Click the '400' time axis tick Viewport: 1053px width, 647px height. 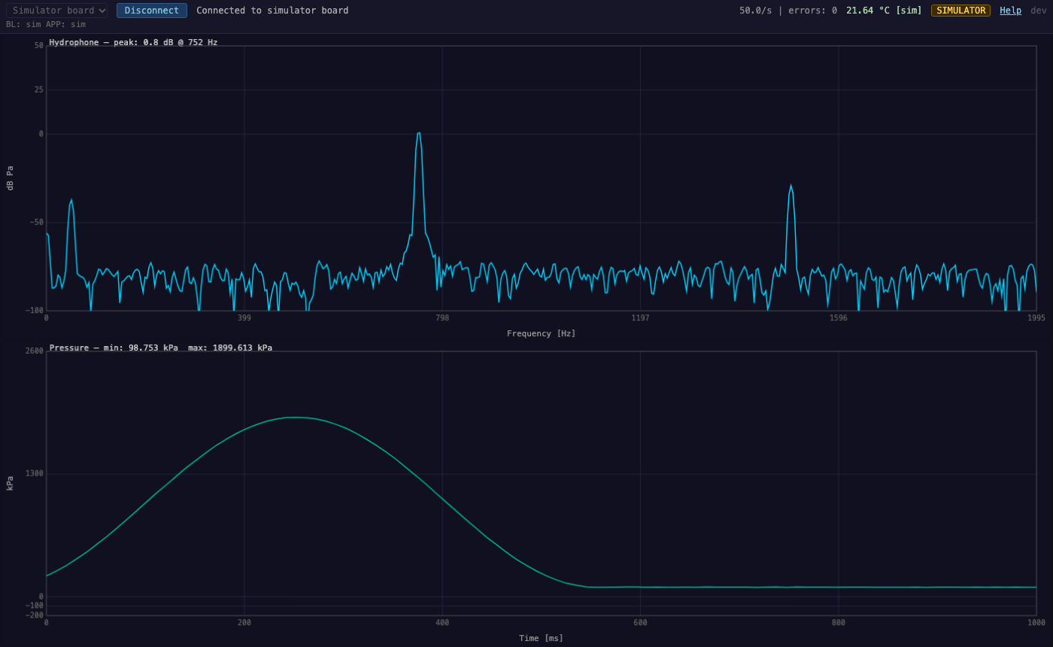(x=442, y=622)
